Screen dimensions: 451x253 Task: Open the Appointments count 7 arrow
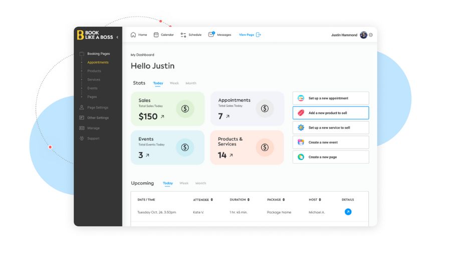coord(228,116)
